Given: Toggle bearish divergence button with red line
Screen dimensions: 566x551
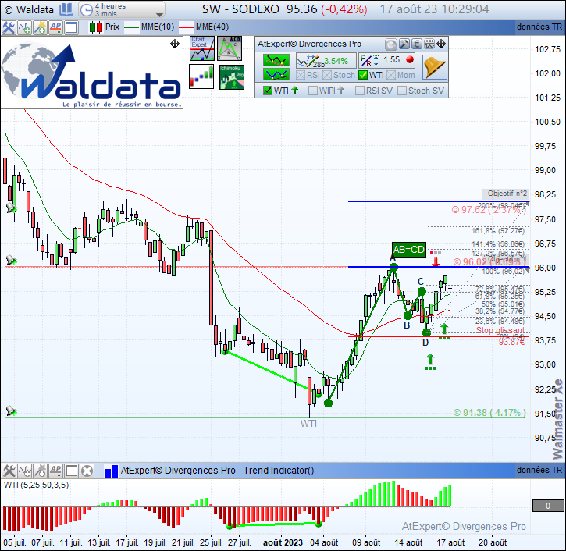Looking at the screenshot, I should (x=276, y=60).
